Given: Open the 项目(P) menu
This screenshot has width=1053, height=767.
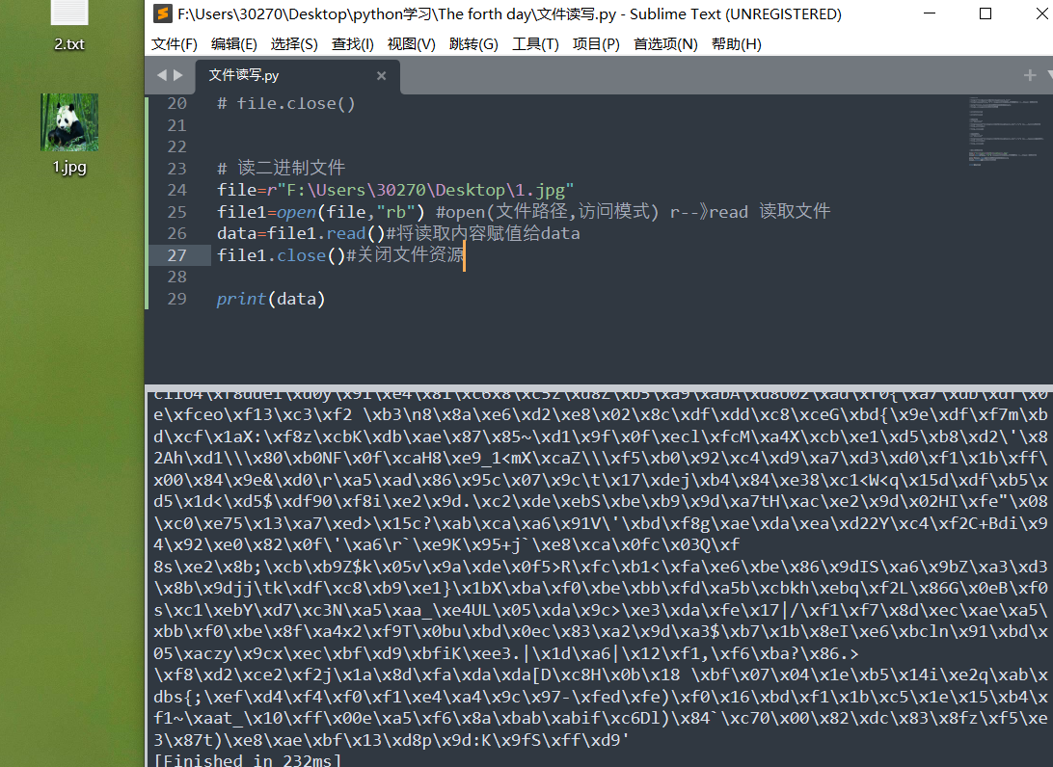Looking at the screenshot, I should pyautogui.click(x=596, y=44).
